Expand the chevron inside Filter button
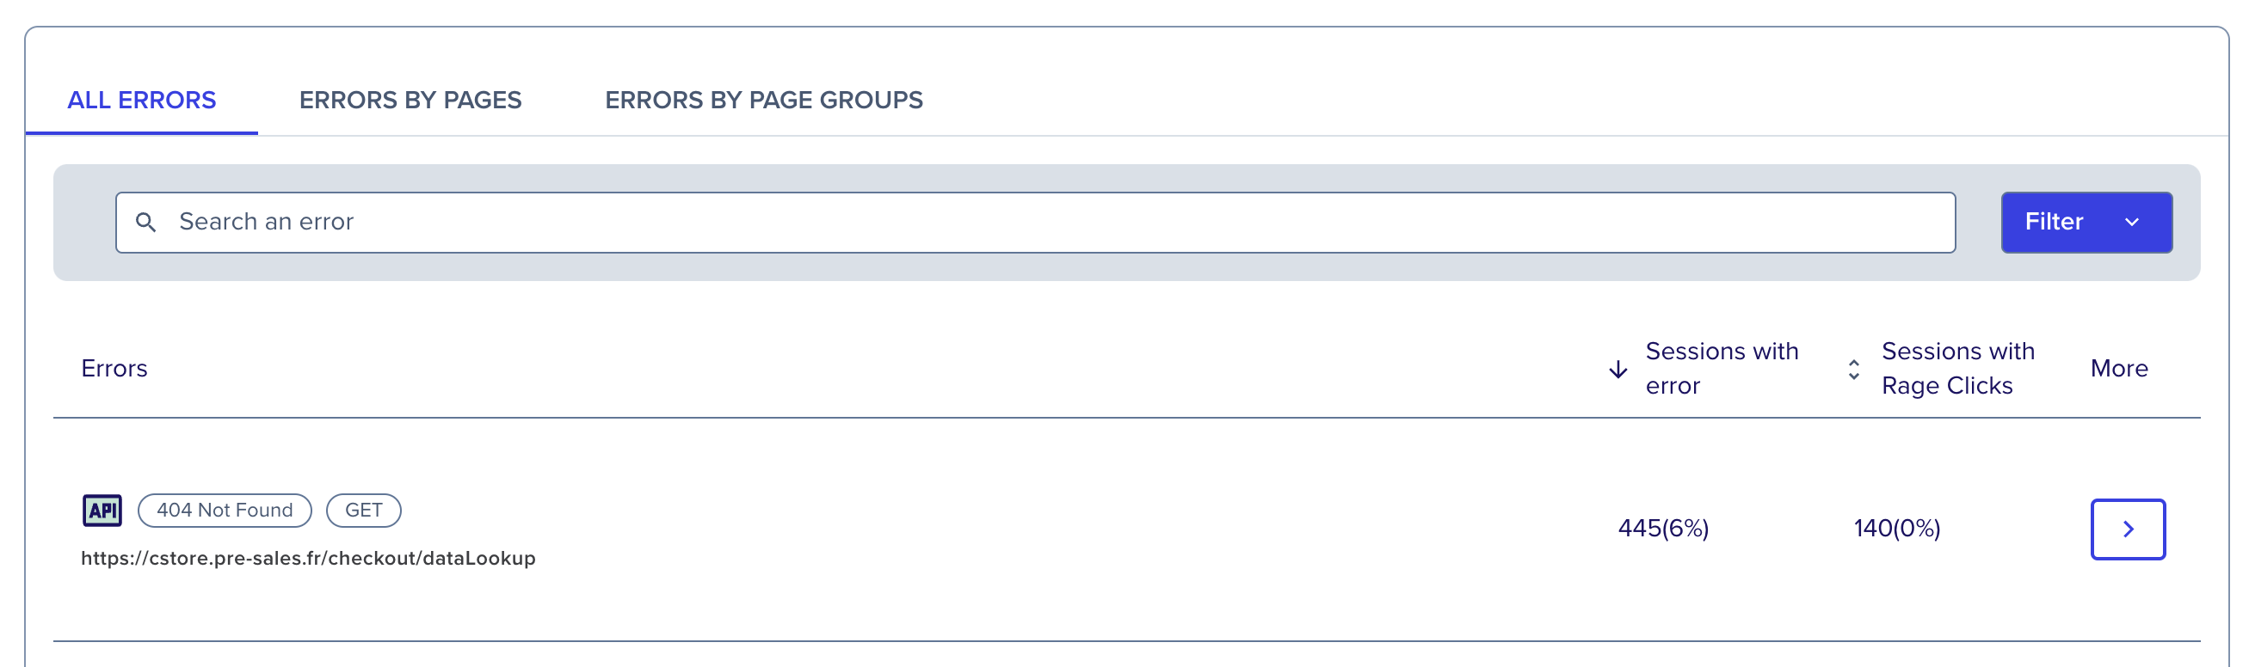The height and width of the screenshot is (667, 2249). point(2132,223)
